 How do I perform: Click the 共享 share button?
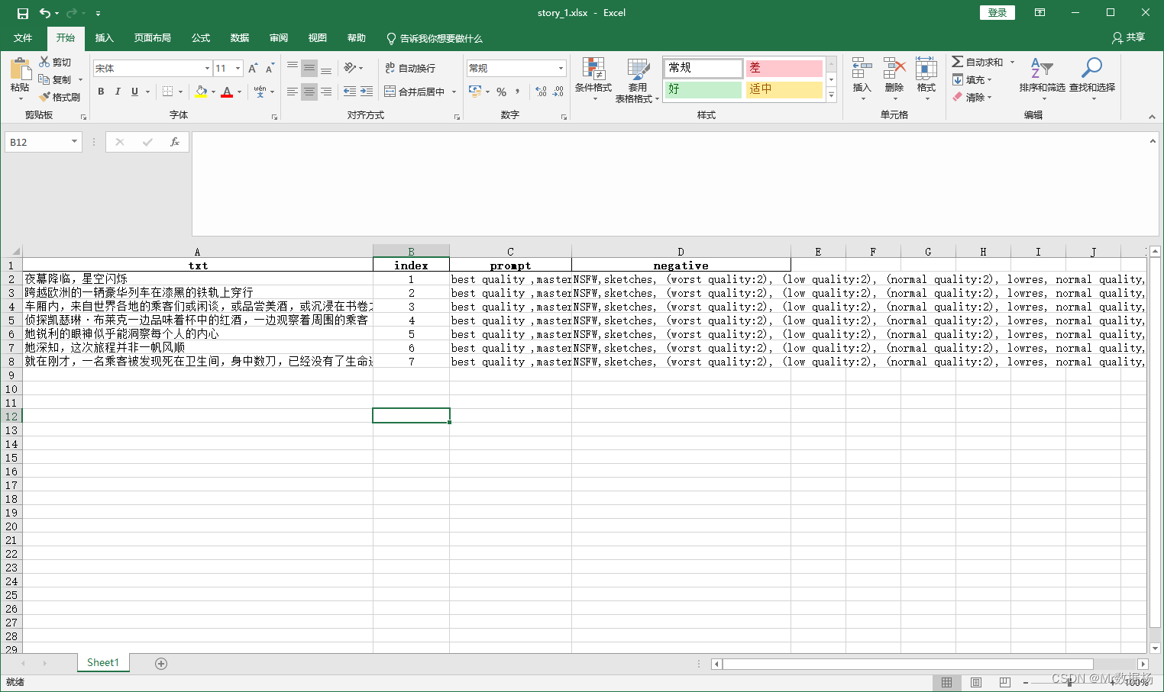pos(1128,37)
